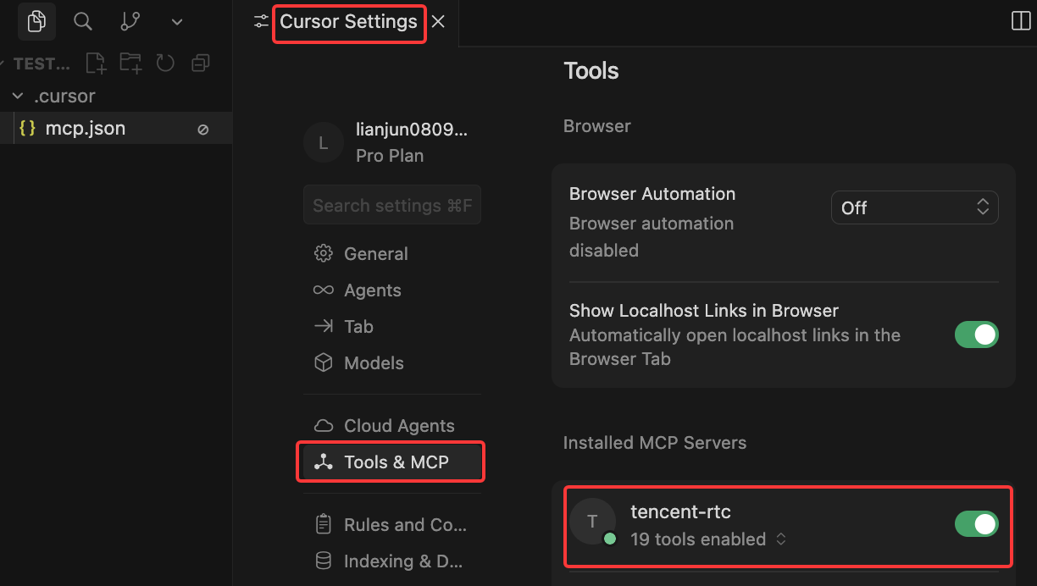Refresh the explorer file tree
This screenshot has height=586, width=1037.
coord(165,63)
